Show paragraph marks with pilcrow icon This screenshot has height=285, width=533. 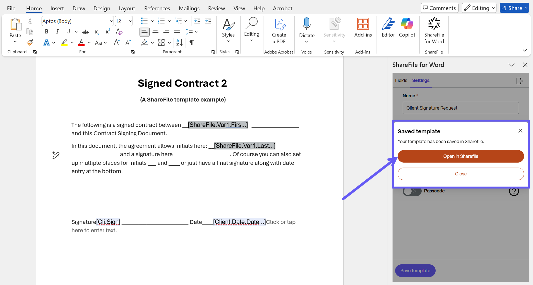(x=192, y=43)
